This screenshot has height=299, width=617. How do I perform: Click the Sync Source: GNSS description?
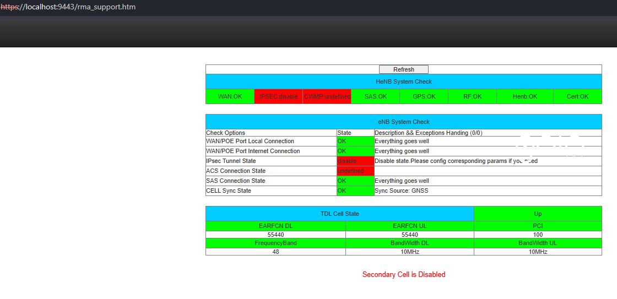[401, 191]
